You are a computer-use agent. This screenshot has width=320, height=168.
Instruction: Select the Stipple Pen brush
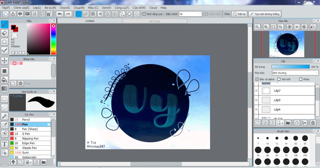click(x=30, y=148)
